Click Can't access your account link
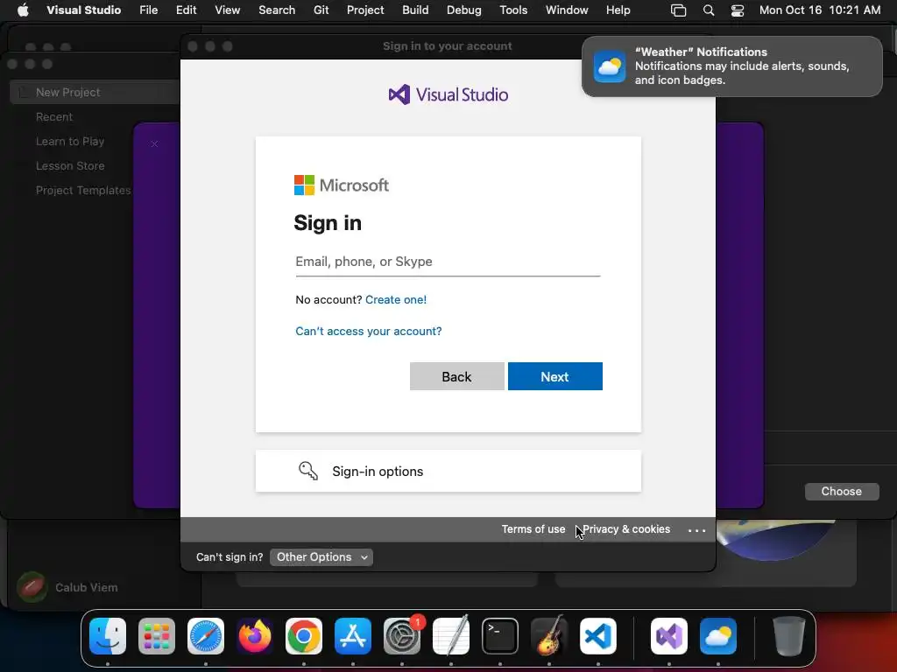The height and width of the screenshot is (672, 897). point(369,331)
